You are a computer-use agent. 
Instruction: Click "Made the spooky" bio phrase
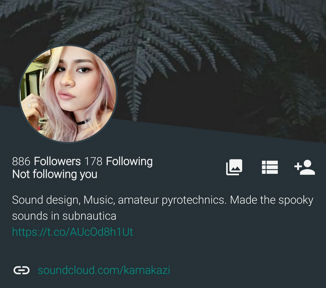click(x=272, y=200)
